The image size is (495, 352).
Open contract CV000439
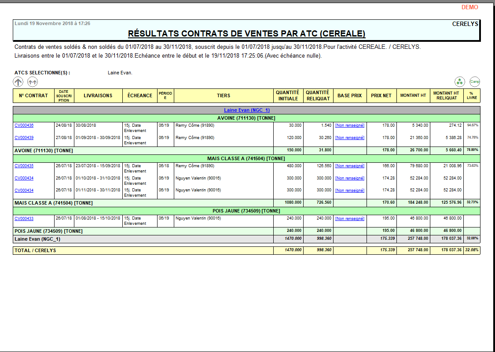(24, 138)
